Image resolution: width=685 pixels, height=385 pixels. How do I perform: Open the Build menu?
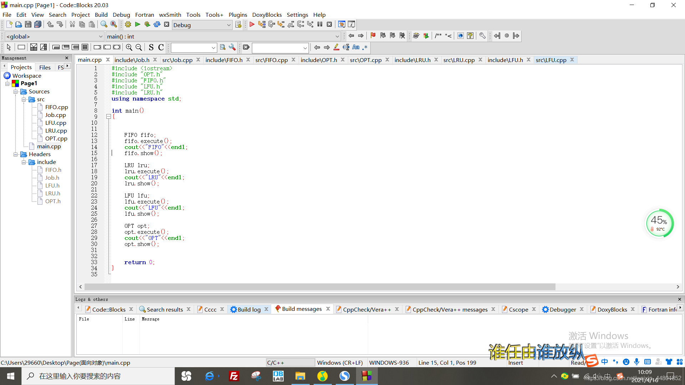pyautogui.click(x=101, y=15)
